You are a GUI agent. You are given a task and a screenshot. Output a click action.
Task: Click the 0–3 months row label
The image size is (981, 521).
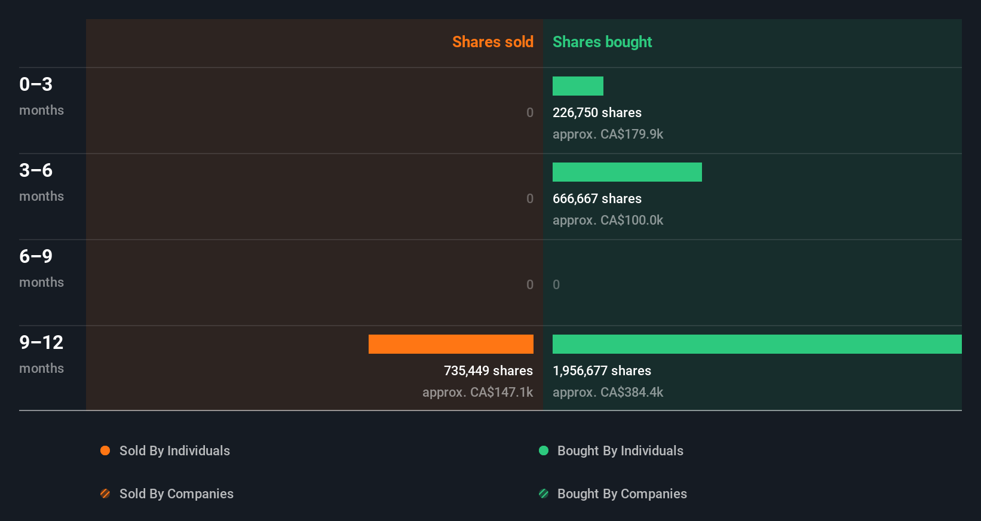41,96
